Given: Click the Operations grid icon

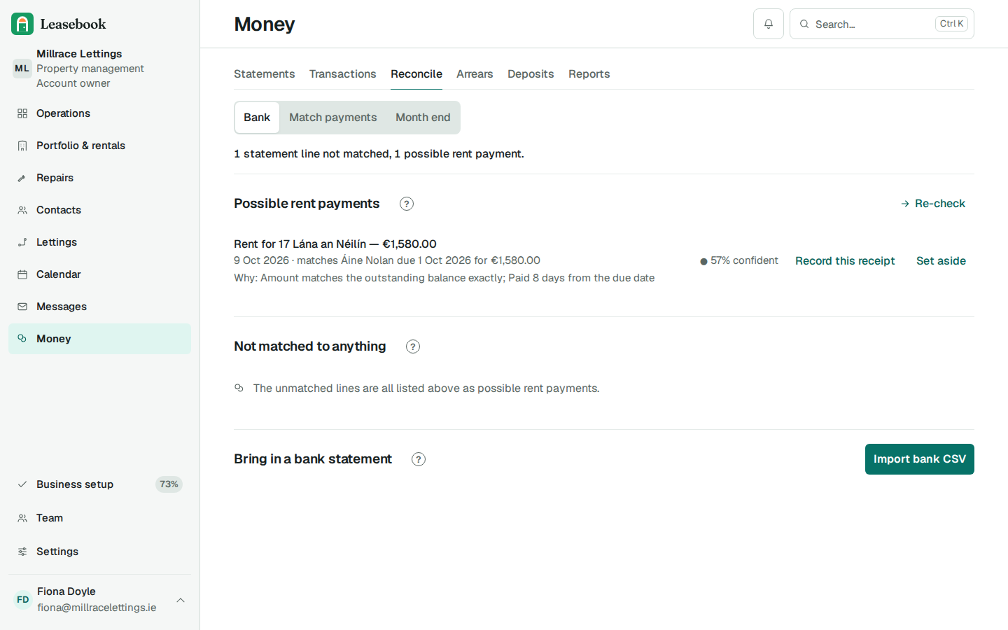Looking at the screenshot, I should tap(22, 113).
